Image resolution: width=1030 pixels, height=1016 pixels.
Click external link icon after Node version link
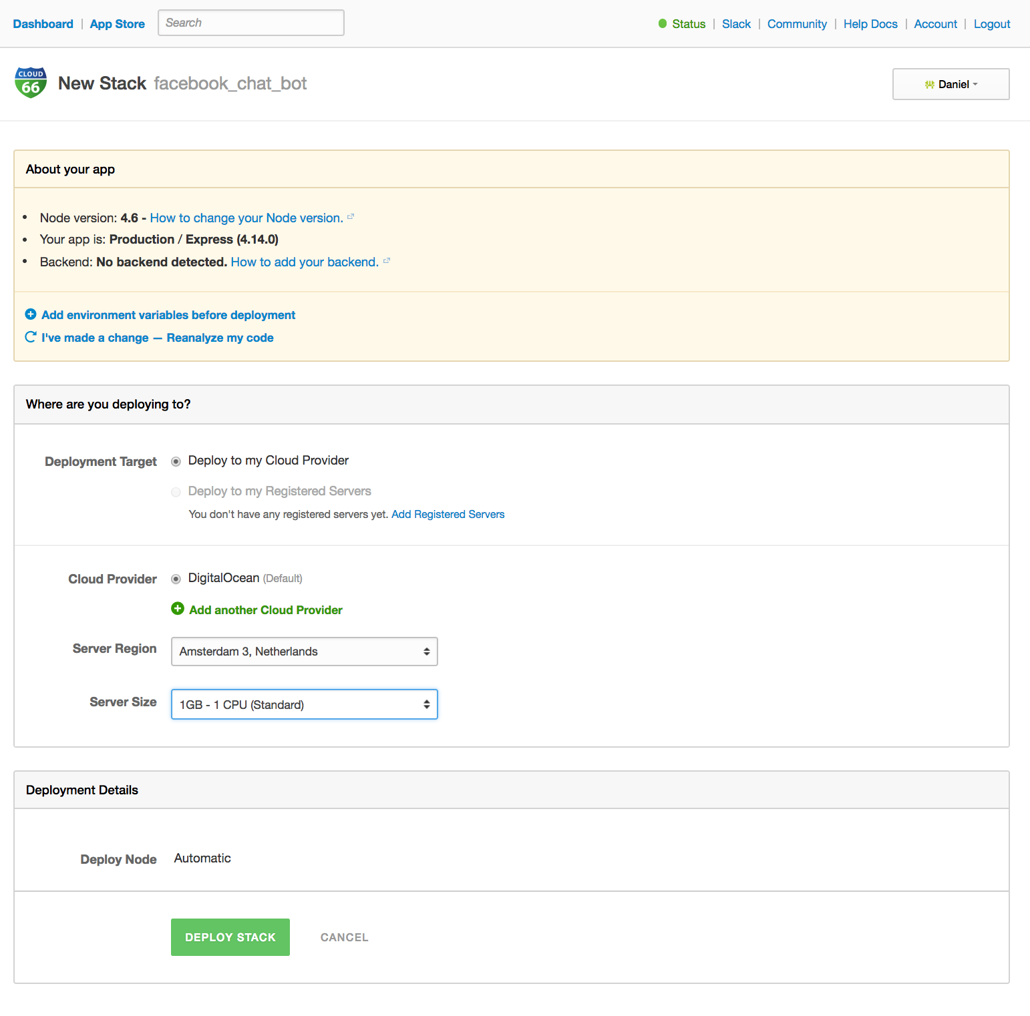point(351,217)
